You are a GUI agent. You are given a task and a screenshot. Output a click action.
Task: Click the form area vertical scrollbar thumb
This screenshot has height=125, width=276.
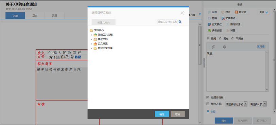[x=200, y=45]
